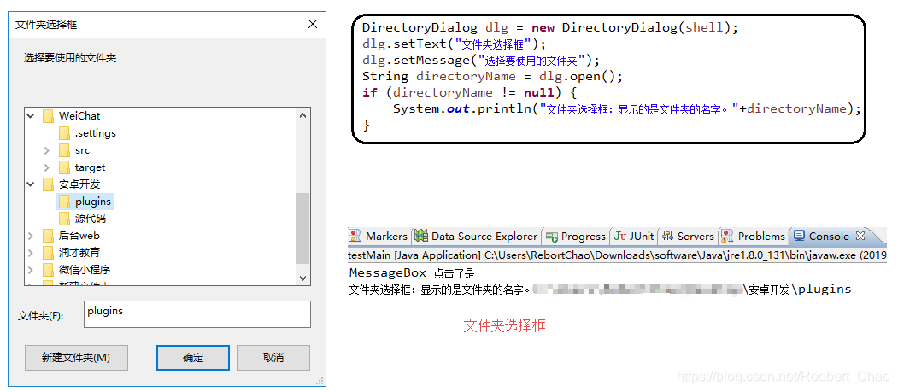Click the Servers tab icon
This screenshot has height=392, width=898.
click(668, 236)
